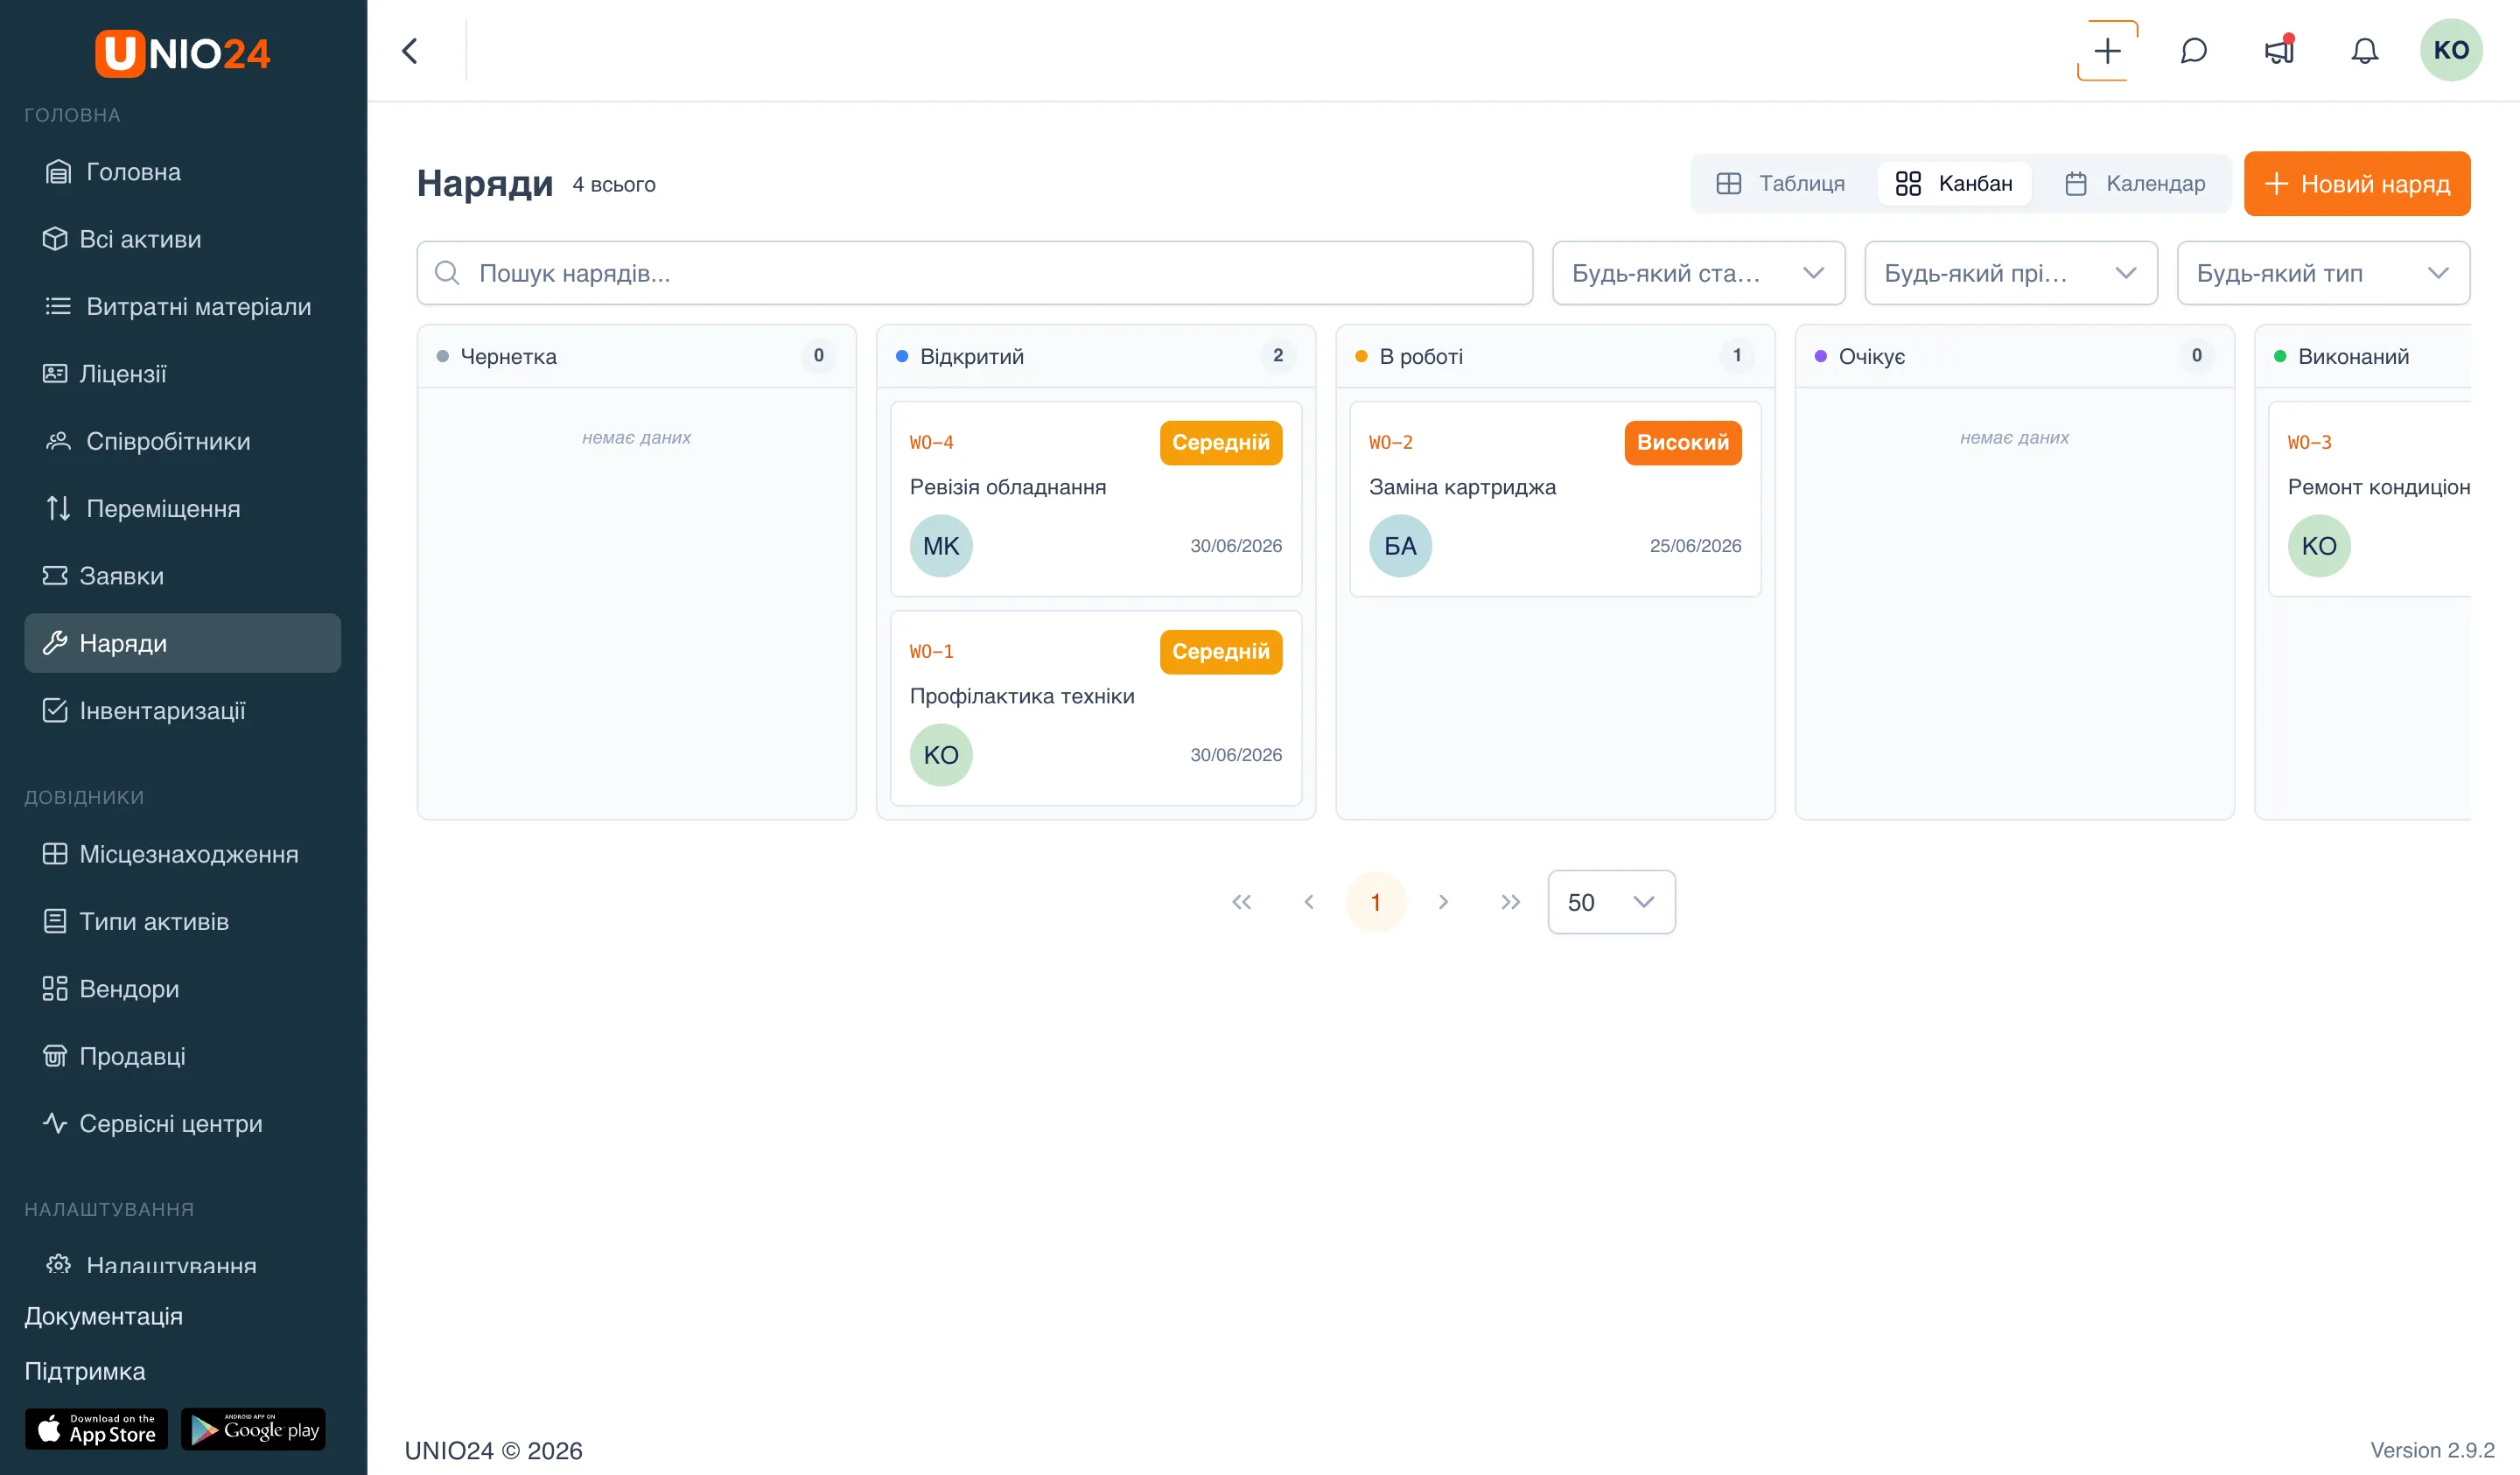Click the Інвентаризації checkbox icon
Viewport: 2520px width, 1475px height.
[55, 711]
